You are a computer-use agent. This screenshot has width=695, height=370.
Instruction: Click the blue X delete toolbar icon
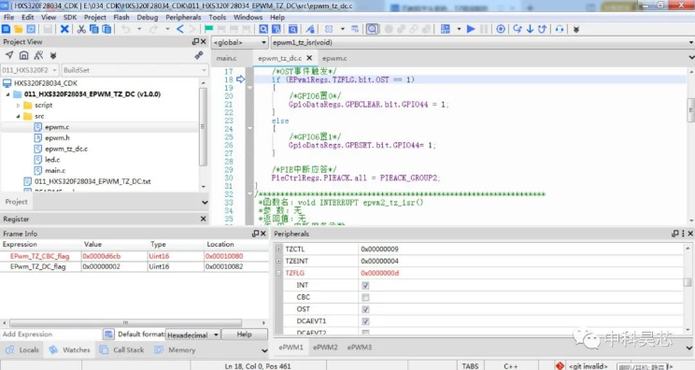64,29
